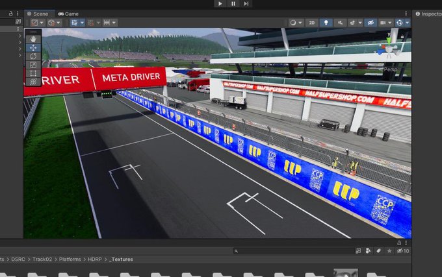Expand the second Hierarchy object arrow
The image size is (442, 277).
[x=19, y=42]
